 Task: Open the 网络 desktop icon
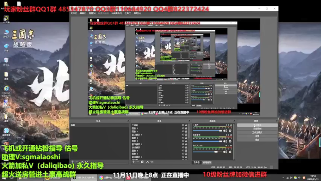pos(6,47)
